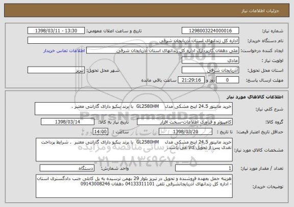Click the ساعت field showing 14:00
Image resolution: width=294 pixels, height=207 pixels.
click(x=101, y=132)
